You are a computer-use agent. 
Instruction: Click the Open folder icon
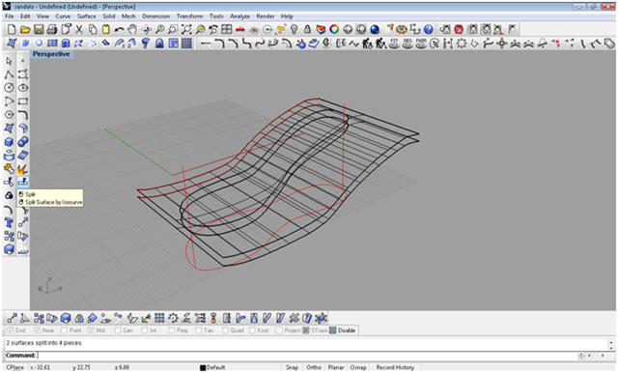pyautogui.click(x=25, y=29)
